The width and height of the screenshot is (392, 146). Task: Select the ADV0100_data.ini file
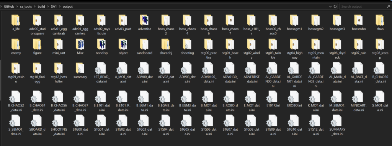click(x=209, y=73)
